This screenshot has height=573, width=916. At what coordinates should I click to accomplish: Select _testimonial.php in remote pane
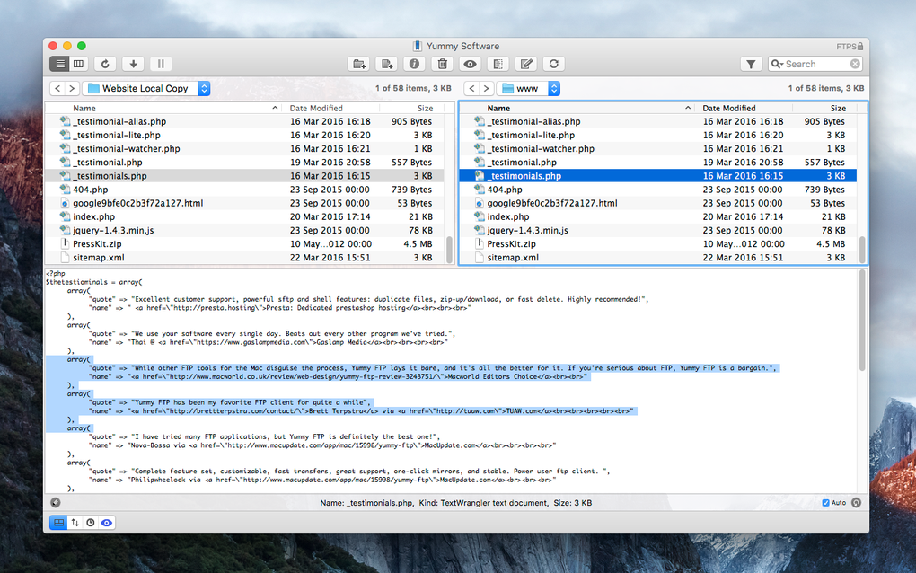coord(658,163)
